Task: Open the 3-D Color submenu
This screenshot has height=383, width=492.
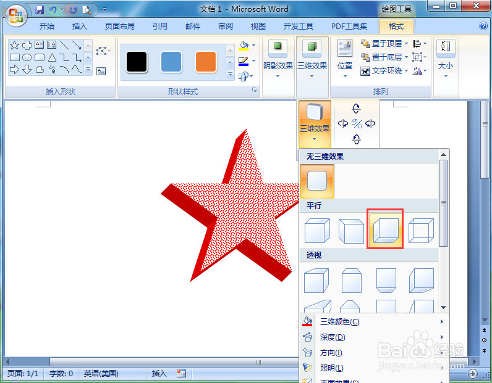Action: pos(373,321)
